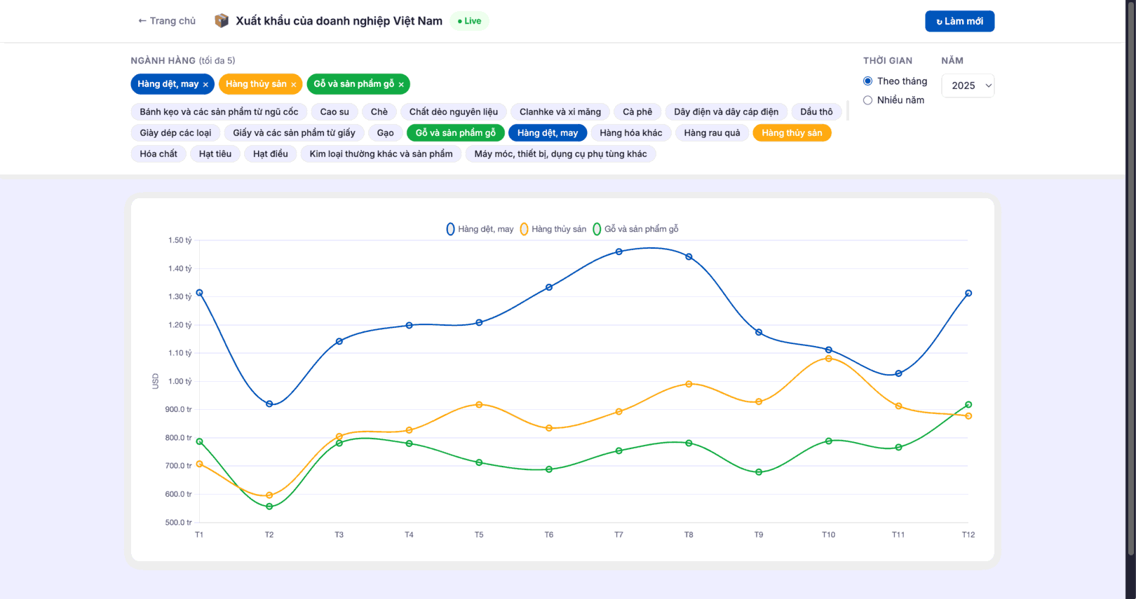Screen dimensions: 1136x599
Task: Click the T10 data point on orange line
Action: point(829,359)
